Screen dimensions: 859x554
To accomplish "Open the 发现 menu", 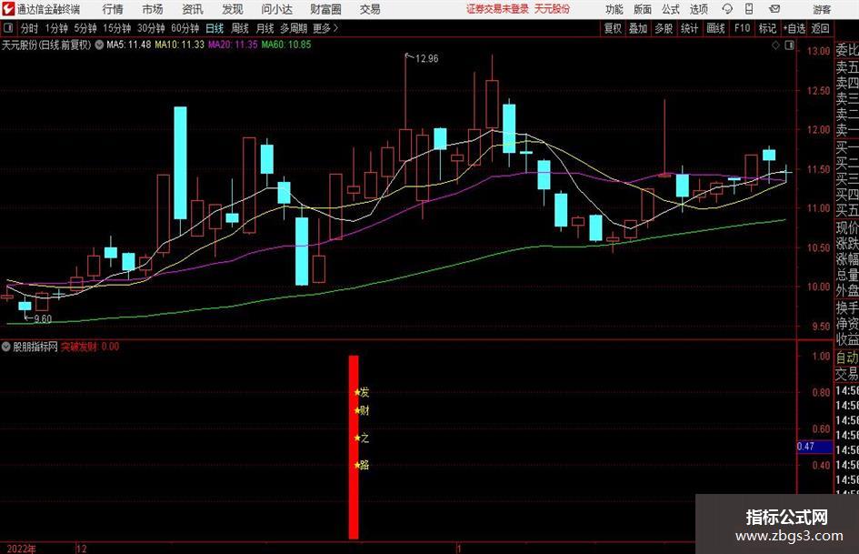I will coord(233,9).
